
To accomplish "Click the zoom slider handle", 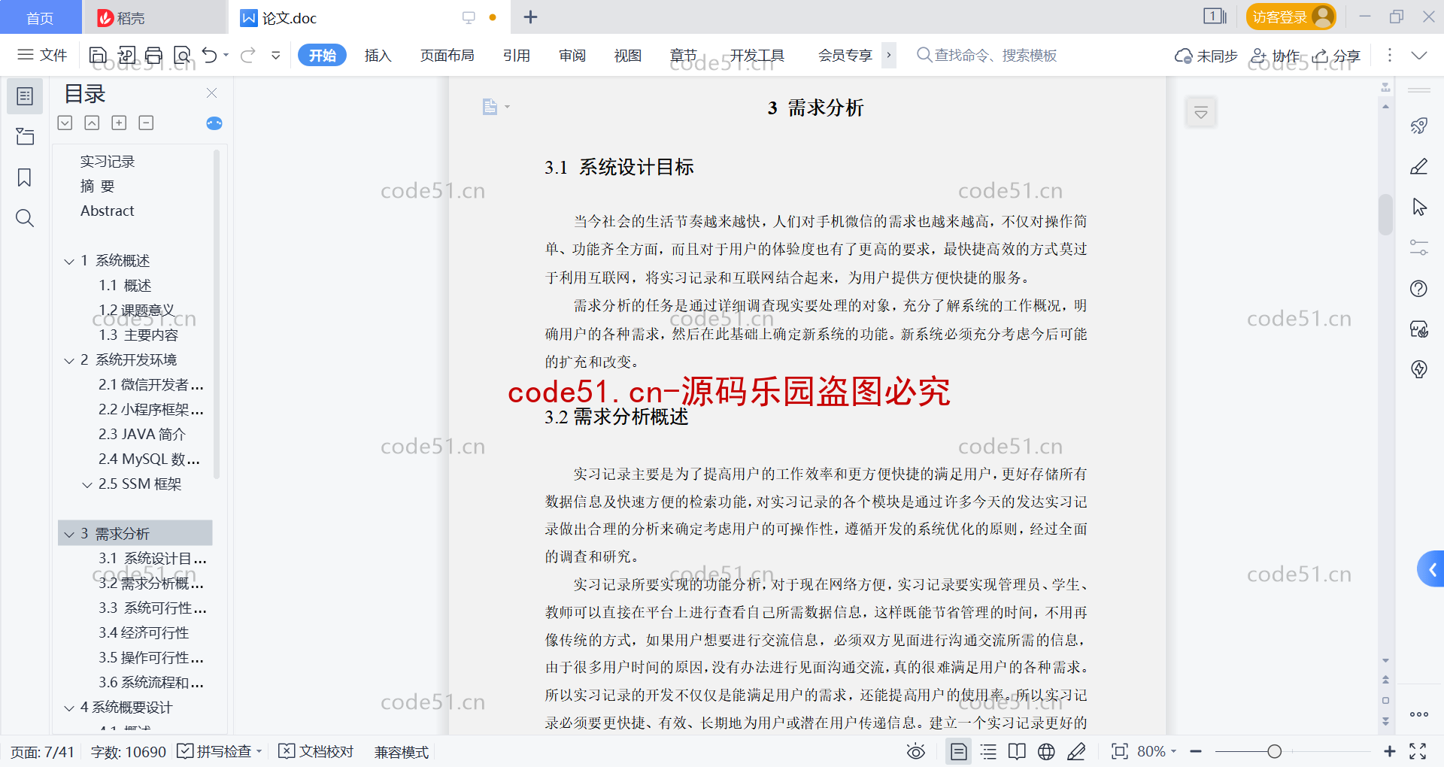I will [1274, 751].
